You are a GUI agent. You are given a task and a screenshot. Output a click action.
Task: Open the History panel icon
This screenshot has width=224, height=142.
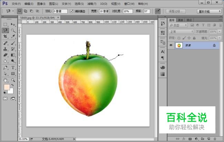[x=163, y=24]
